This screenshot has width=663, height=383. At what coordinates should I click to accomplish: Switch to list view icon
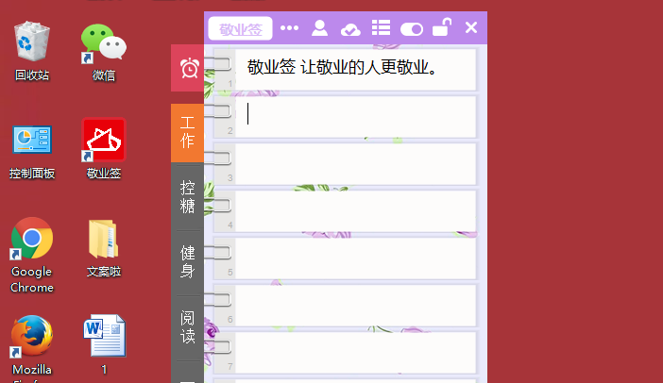tap(381, 28)
